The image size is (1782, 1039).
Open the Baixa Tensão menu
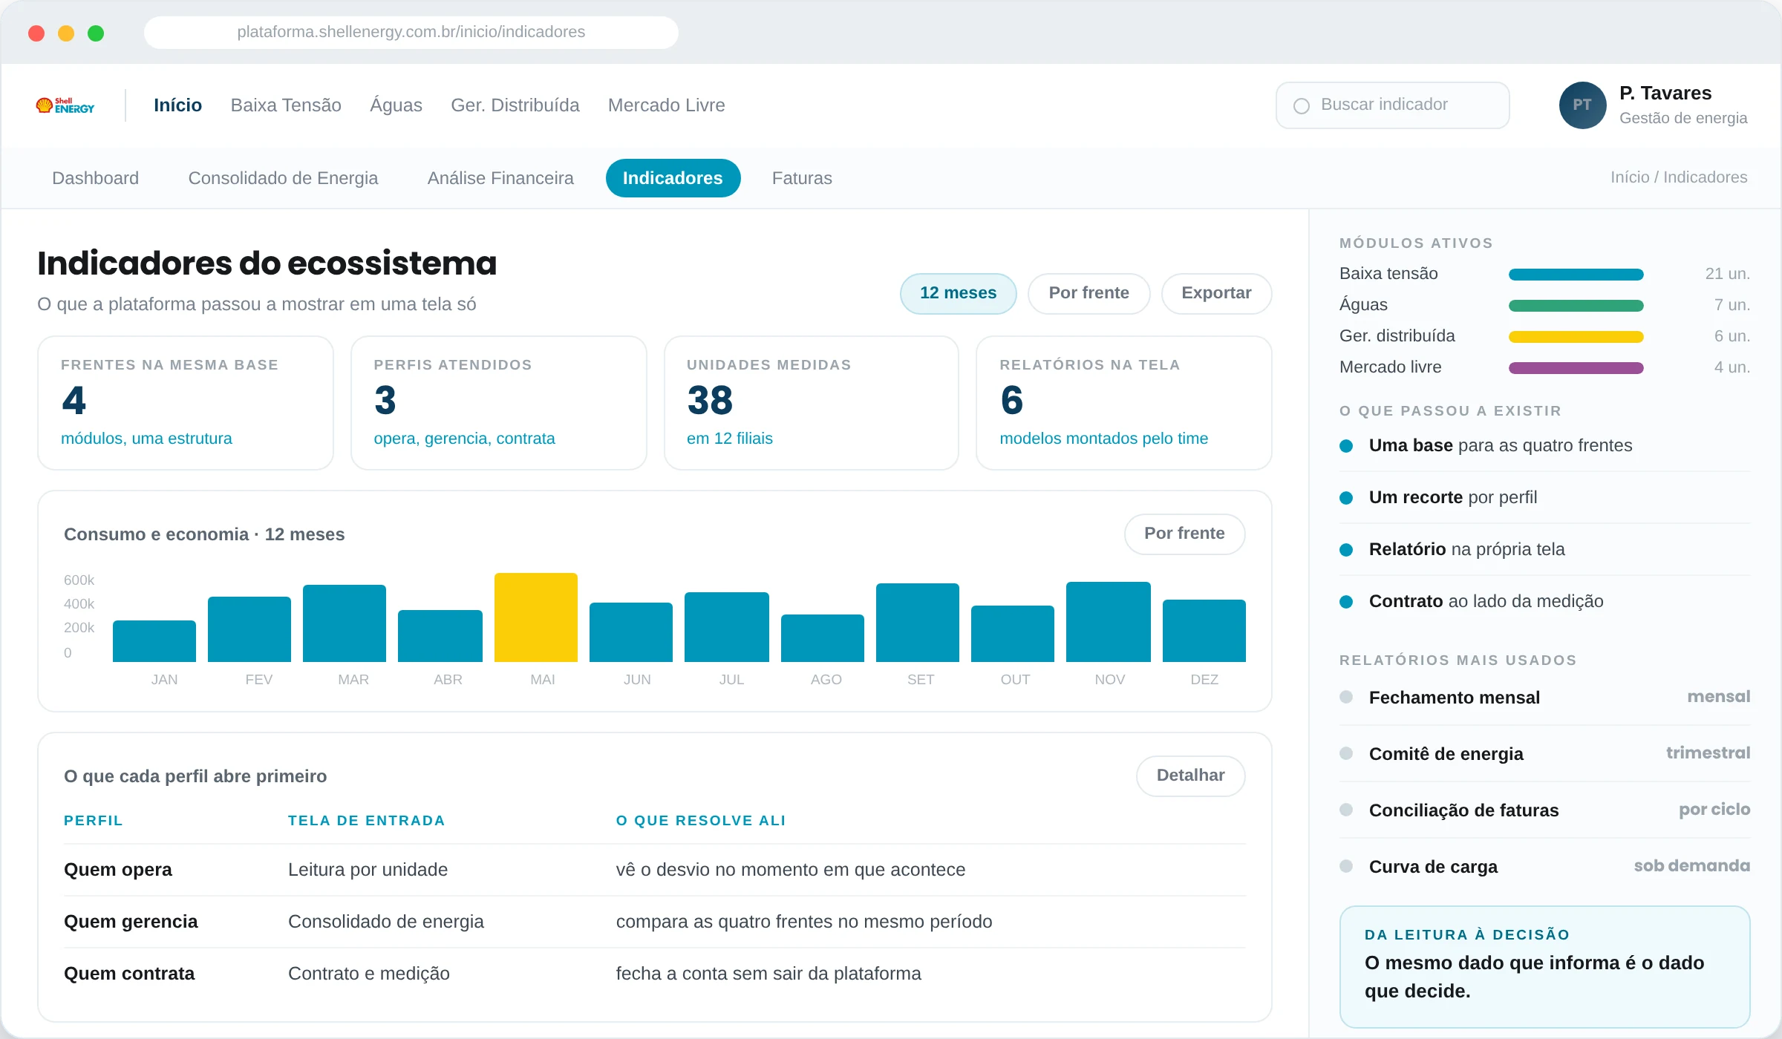click(x=286, y=105)
